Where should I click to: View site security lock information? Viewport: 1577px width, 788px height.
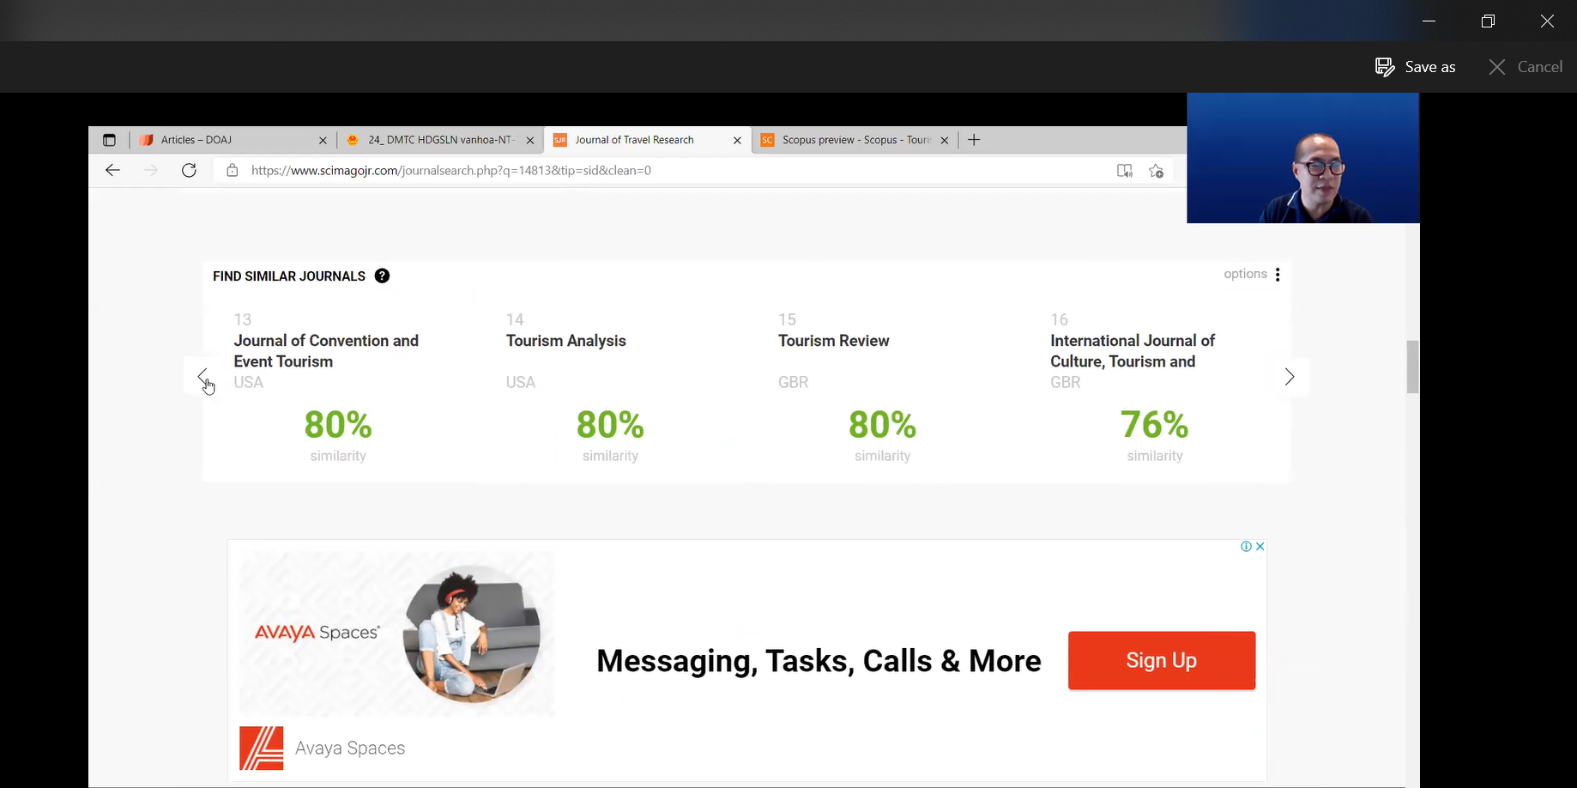point(232,170)
